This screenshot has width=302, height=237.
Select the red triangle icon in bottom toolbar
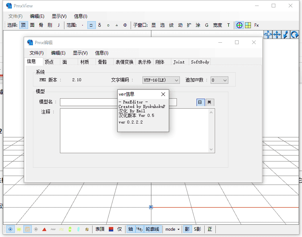pos(44,229)
